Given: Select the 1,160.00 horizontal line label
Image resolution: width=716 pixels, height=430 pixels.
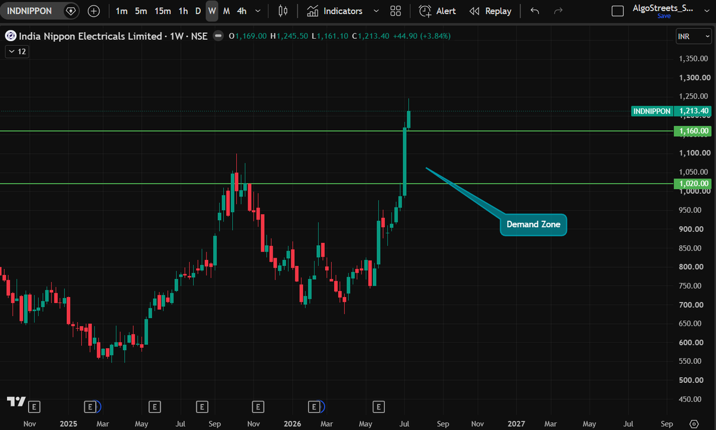Looking at the screenshot, I should tap(693, 131).
